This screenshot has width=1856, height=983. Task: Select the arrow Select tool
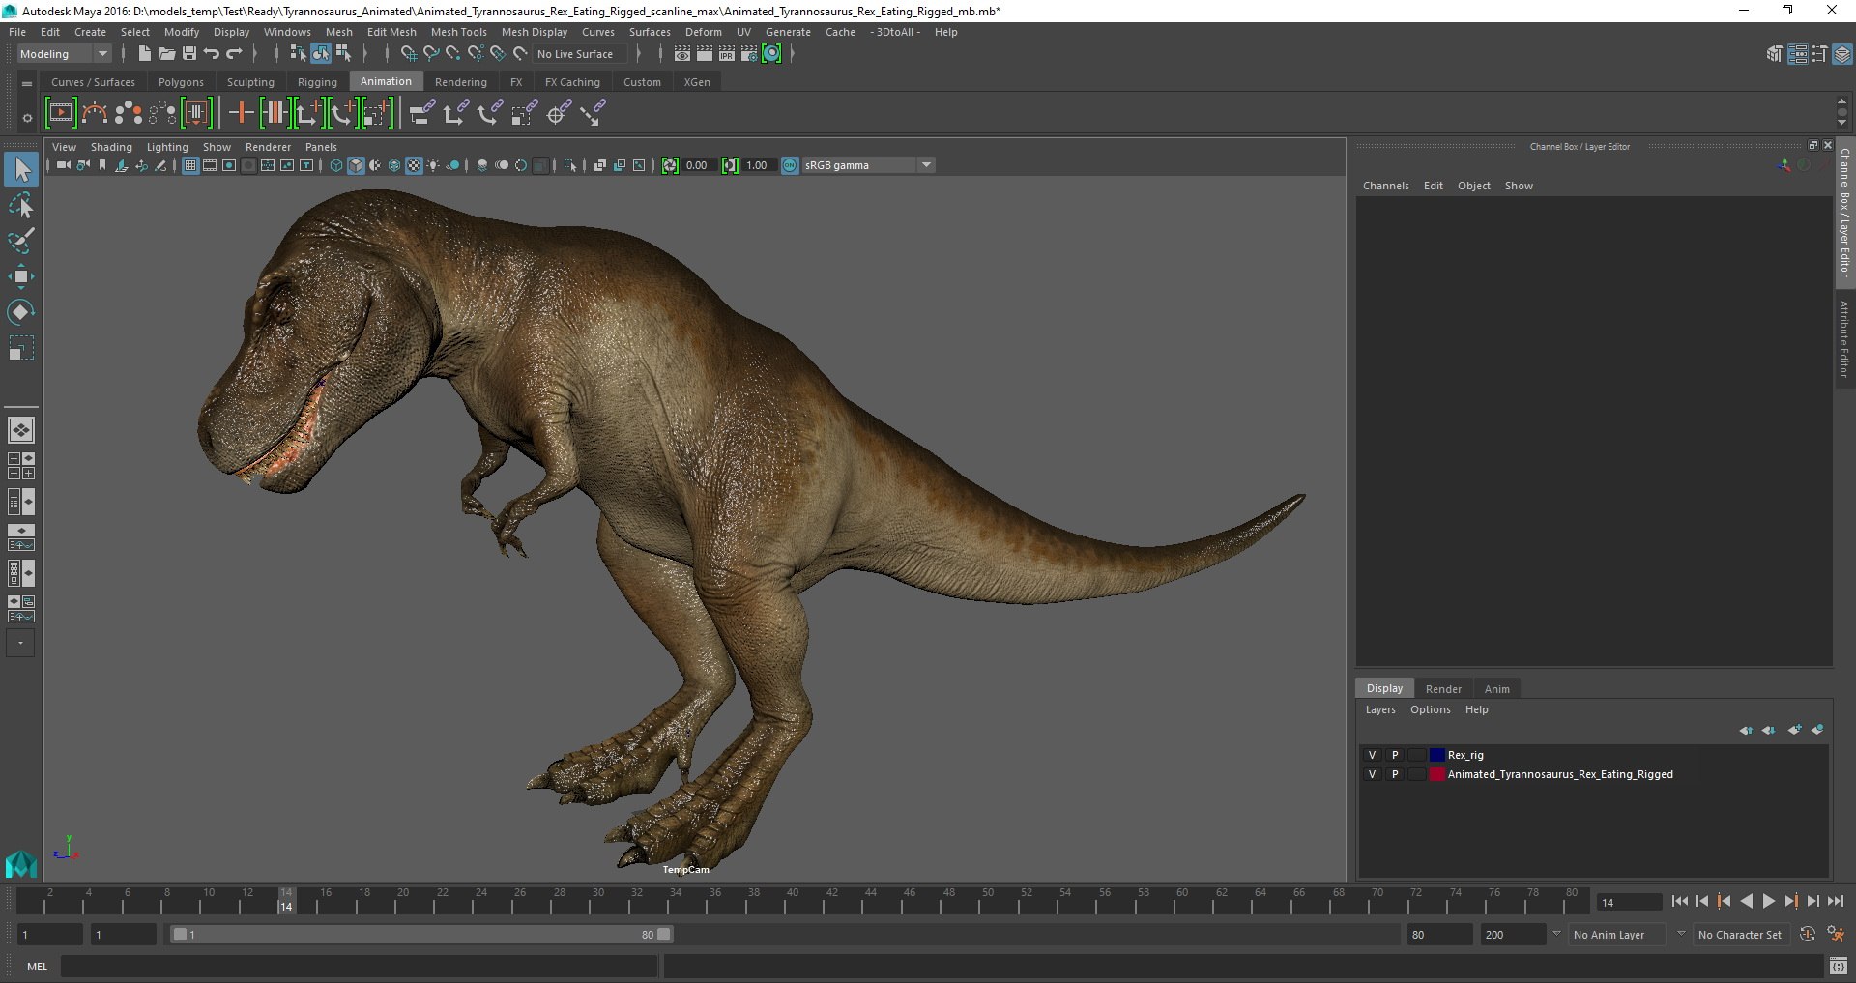21,170
